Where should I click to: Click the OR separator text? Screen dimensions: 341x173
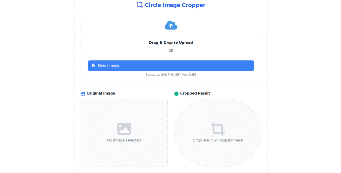[x=171, y=51]
